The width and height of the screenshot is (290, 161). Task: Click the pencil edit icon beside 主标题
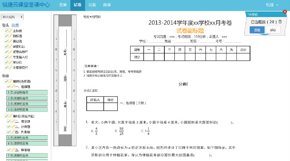(x=10, y=31)
